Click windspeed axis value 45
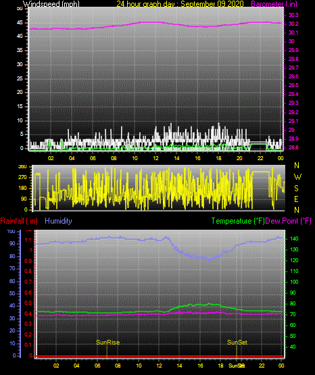The image size is (315, 375). pyautogui.click(x=20, y=23)
